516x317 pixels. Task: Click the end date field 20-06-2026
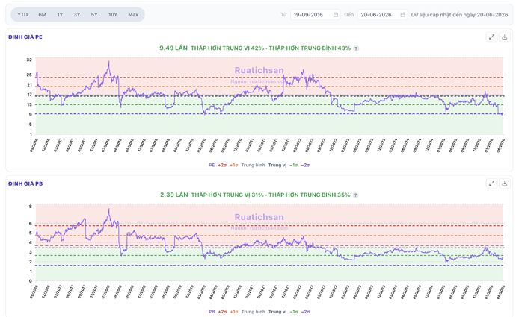[x=382, y=15]
